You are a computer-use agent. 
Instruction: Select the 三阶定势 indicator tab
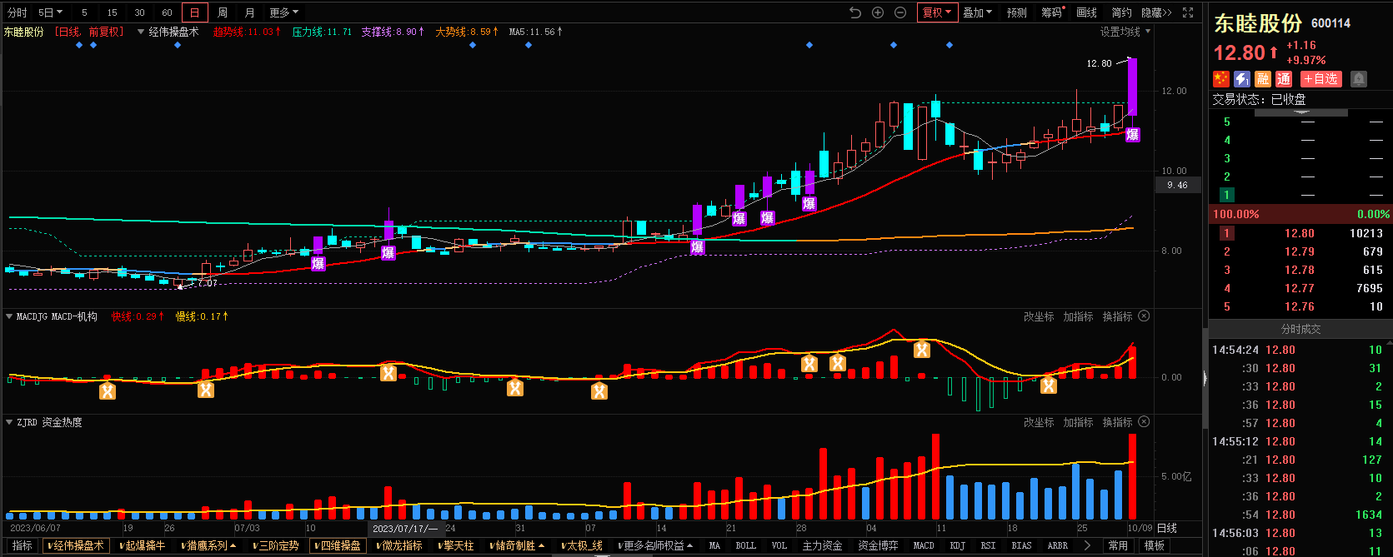277,546
